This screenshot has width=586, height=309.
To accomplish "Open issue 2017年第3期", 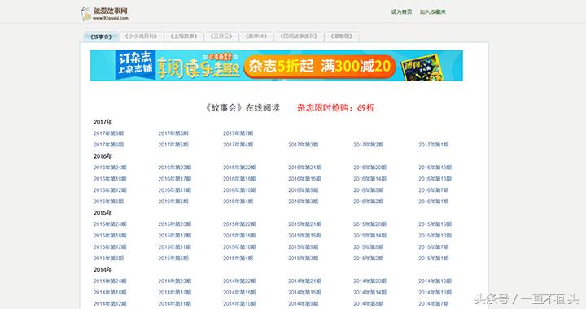I will 303,145.
